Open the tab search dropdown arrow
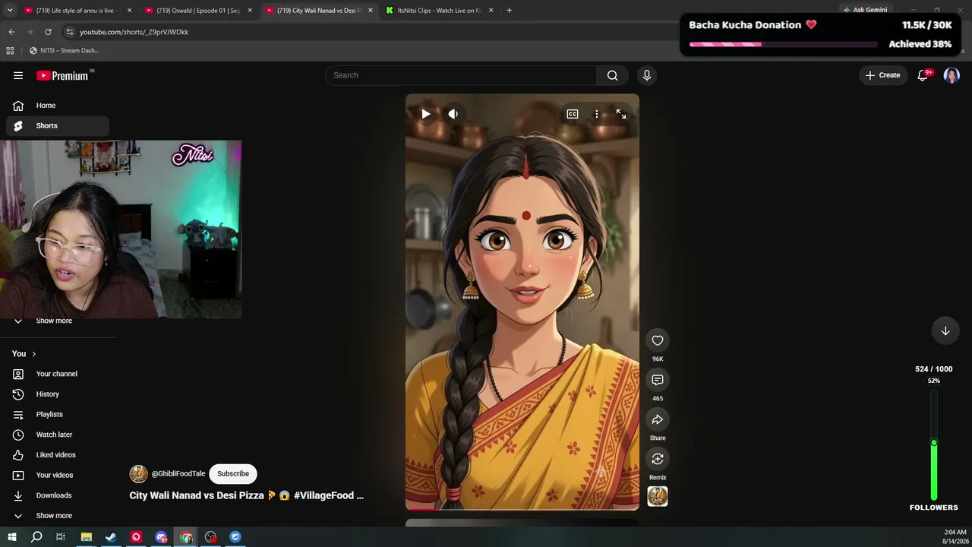This screenshot has width=972, height=547. 10,11
